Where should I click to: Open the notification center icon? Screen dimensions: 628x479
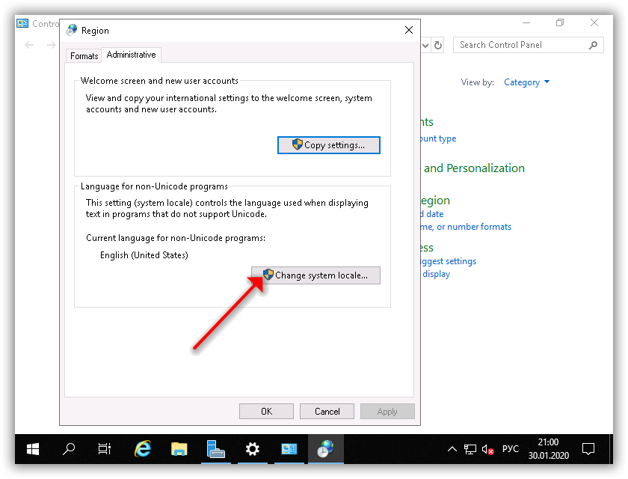coord(588,449)
